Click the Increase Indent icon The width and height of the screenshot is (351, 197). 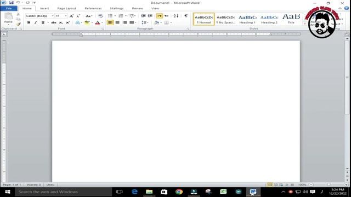150,16
